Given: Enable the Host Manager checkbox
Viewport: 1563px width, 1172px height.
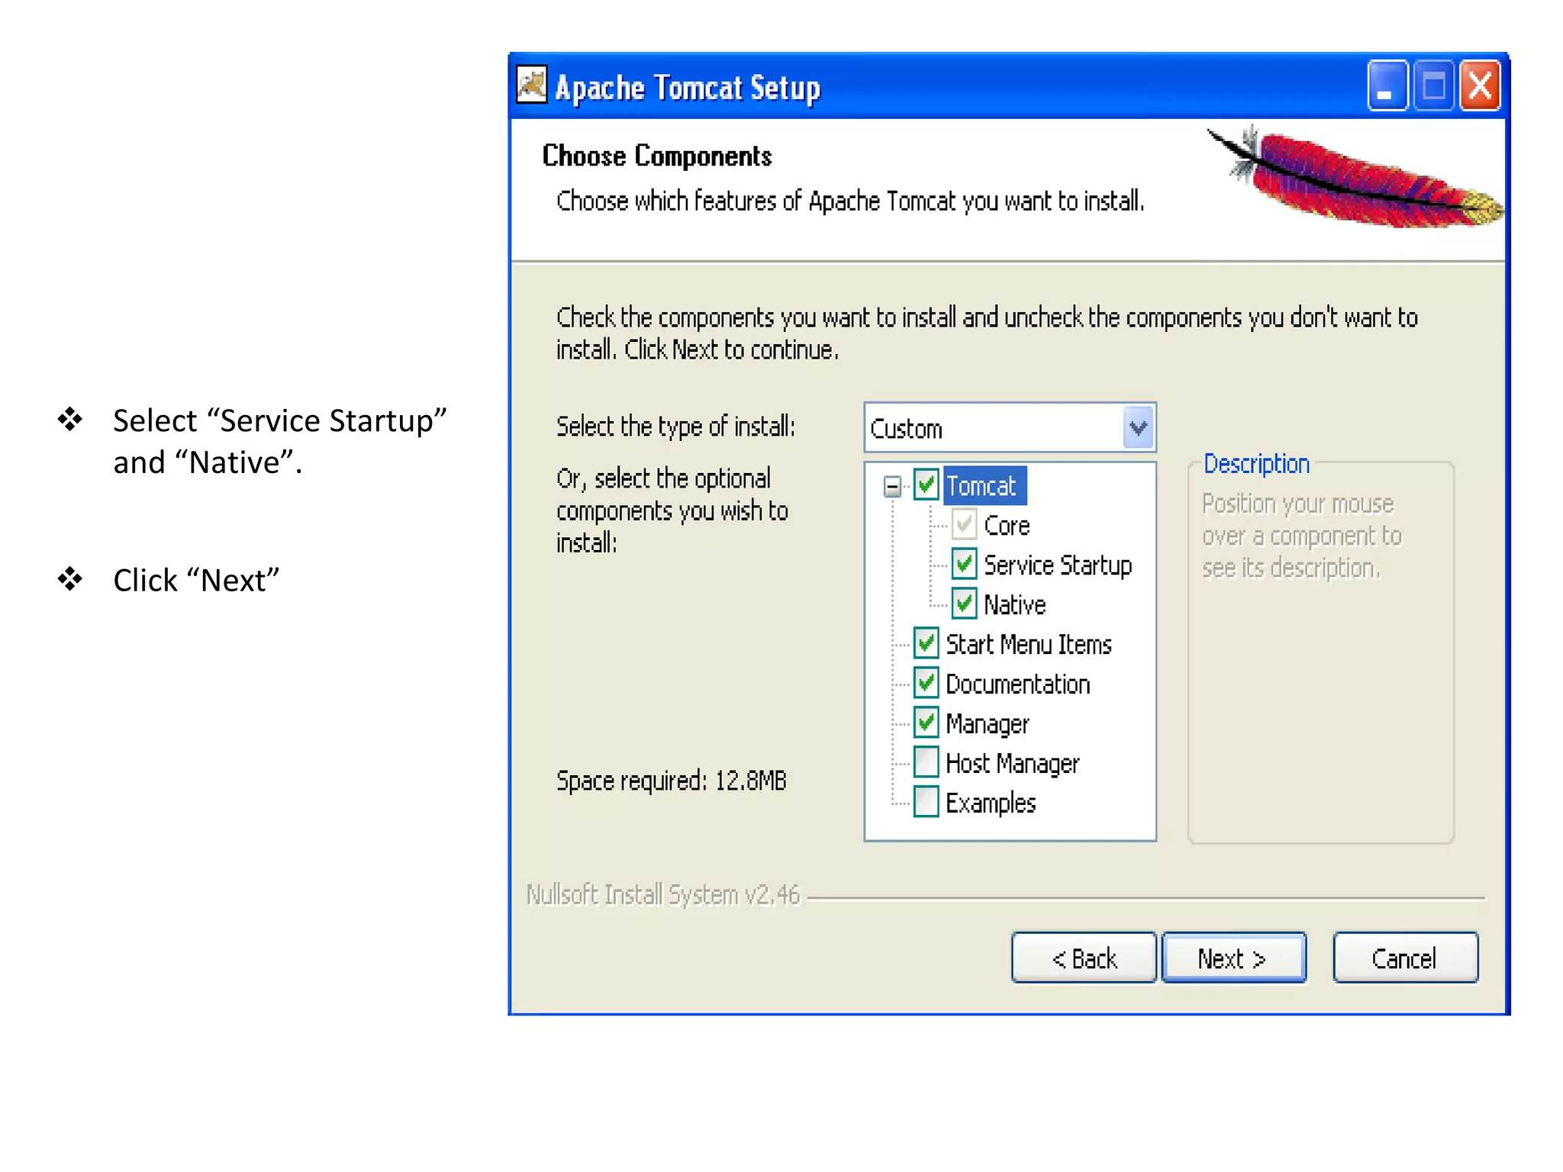Looking at the screenshot, I should (x=926, y=762).
